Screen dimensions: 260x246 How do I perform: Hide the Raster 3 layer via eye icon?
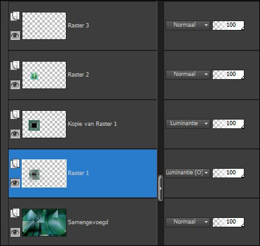coord(15,35)
